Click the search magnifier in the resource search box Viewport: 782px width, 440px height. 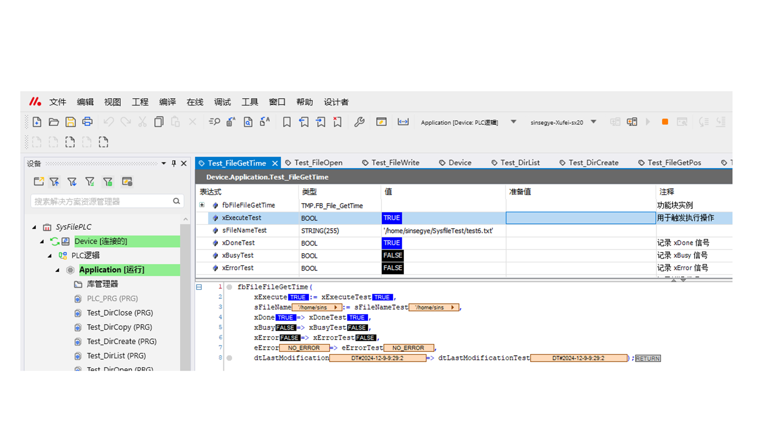click(176, 201)
